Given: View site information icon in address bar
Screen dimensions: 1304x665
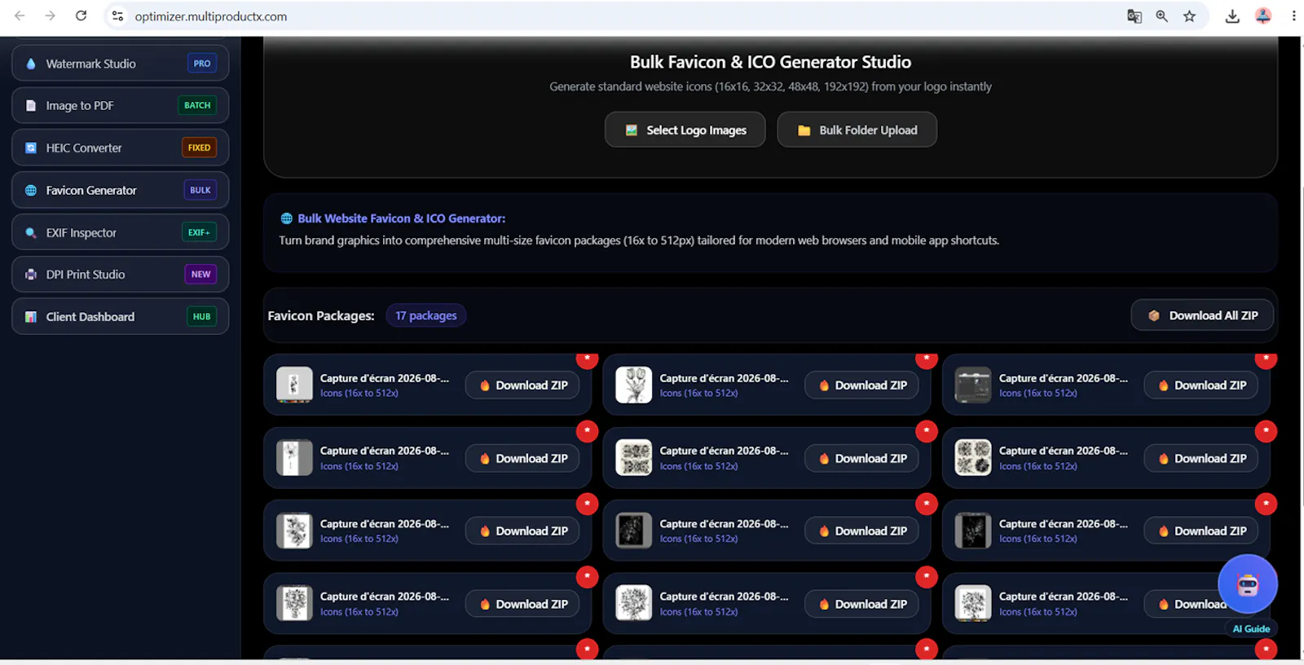Looking at the screenshot, I should pyautogui.click(x=117, y=16).
